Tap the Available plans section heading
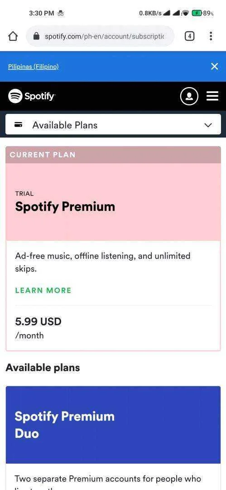This screenshot has width=226, height=490. (43, 367)
